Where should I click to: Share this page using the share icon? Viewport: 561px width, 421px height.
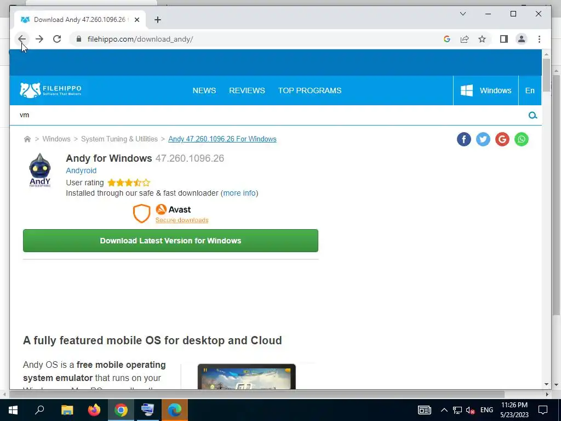(465, 39)
